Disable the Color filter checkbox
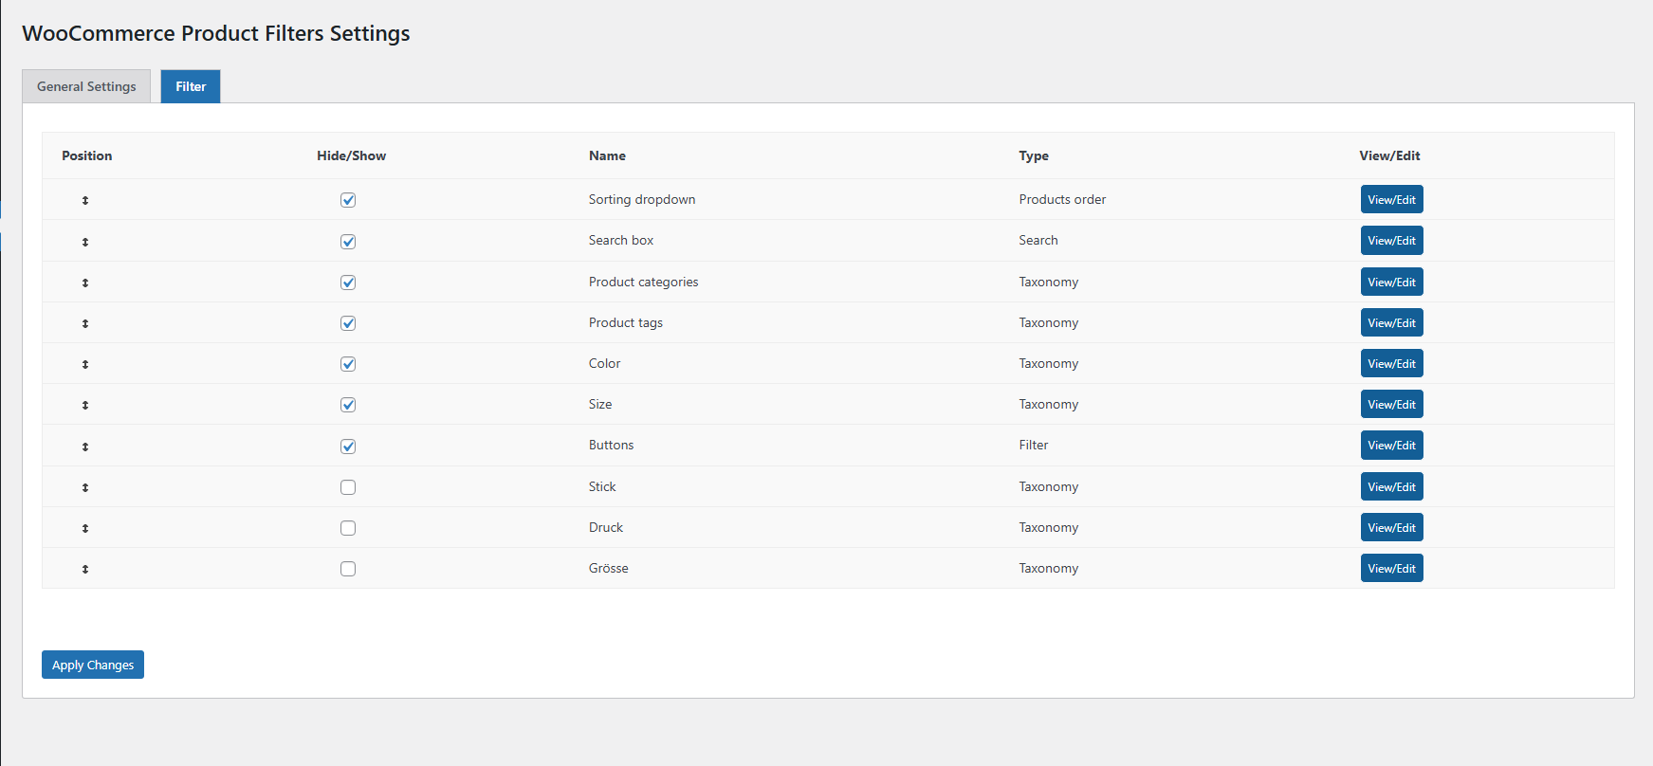Image resolution: width=1653 pixels, height=766 pixels. (x=348, y=364)
